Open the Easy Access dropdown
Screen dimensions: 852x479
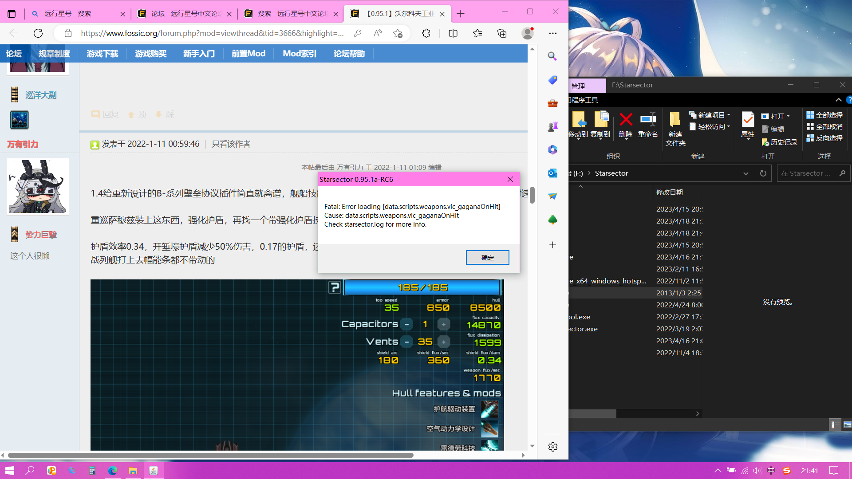710,126
